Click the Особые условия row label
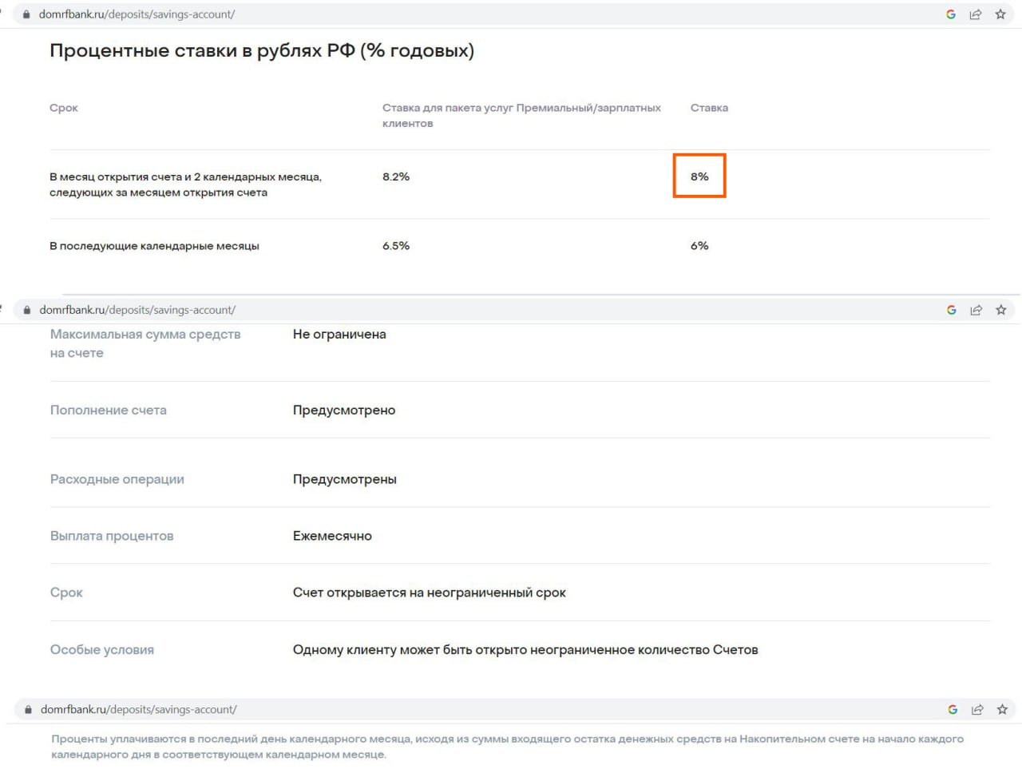The height and width of the screenshot is (773, 1022). coord(102,649)
